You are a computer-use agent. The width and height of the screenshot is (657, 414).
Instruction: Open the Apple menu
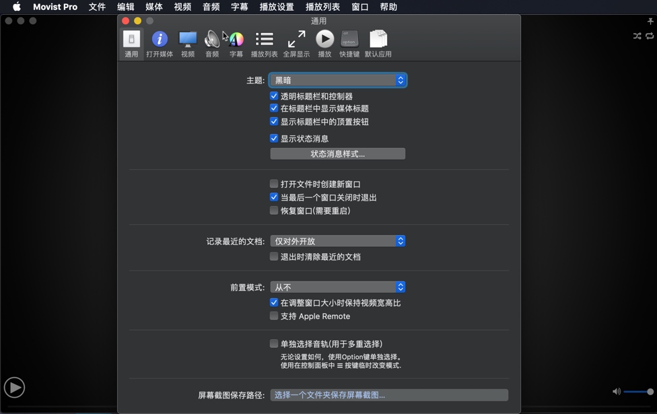click(x=16, y=7)
